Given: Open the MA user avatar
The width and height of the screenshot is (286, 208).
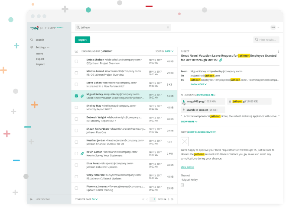Looking at the screenshot, I should point(273,28).
